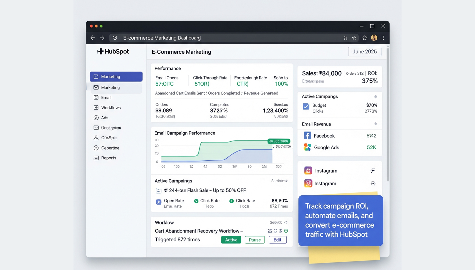Click the macOS red close dot
This screenshot has height=270, width=475.
(x=91, y=26)
